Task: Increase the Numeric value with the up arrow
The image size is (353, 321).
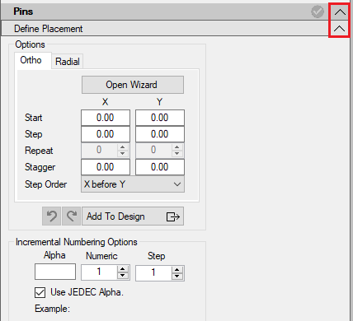Action: (x=123, y=269)
